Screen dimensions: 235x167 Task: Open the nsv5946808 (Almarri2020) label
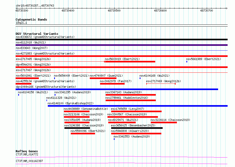[130, 131]
